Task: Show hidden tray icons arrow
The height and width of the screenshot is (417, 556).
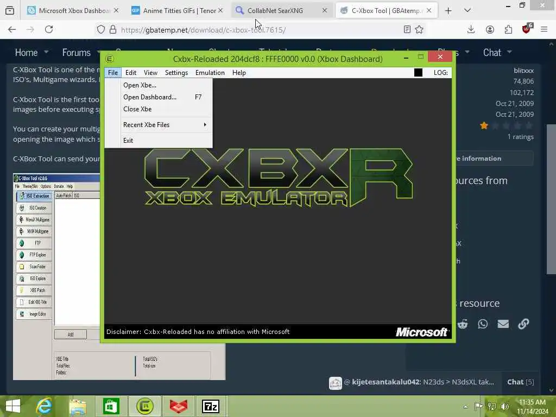Action: tap(465, 406)
